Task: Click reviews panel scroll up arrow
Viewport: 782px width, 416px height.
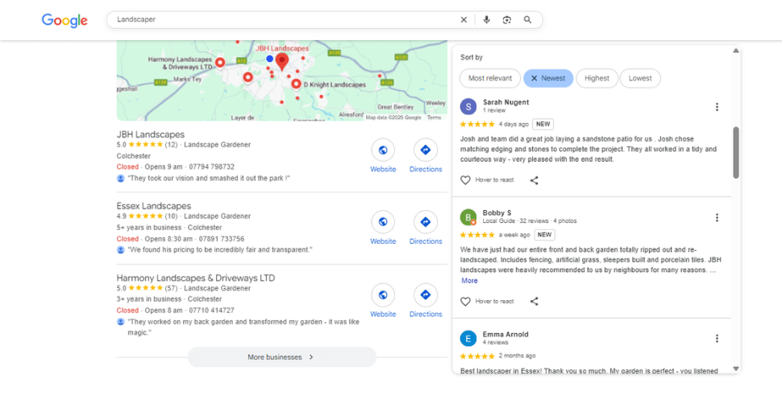Action: [x=735, y=51]
